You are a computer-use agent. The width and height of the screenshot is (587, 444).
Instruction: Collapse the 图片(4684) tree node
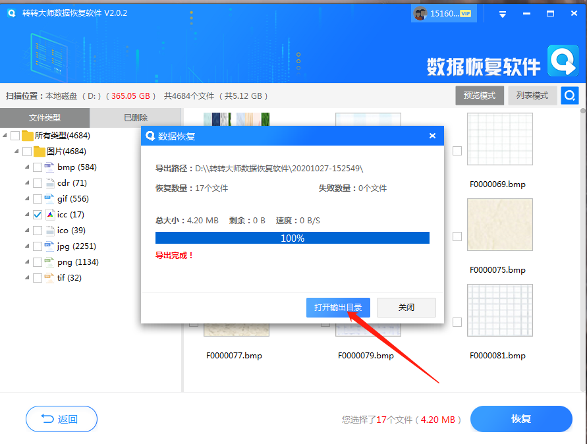(17, 151)
